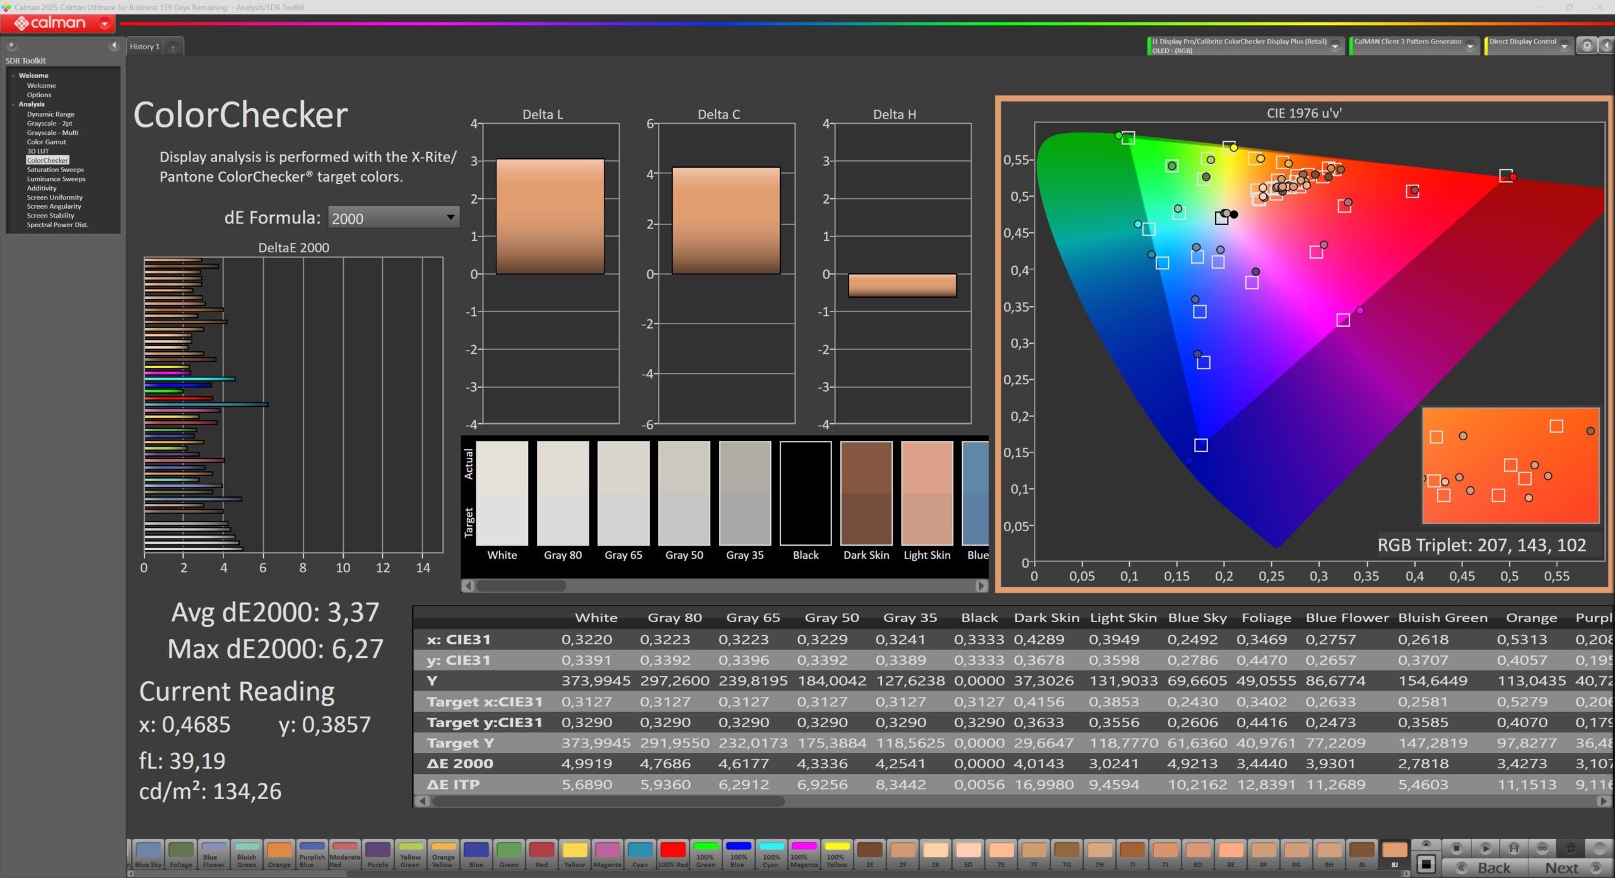Screen dimensions: 1615x878
Task: Click the Next button
Action: pos(1570,868)
